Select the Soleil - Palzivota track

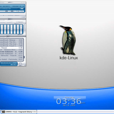point(11,59)
